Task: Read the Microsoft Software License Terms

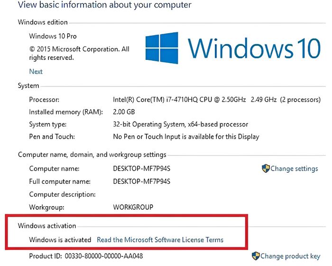Action: pyautogui.click(x=160, y=240)
